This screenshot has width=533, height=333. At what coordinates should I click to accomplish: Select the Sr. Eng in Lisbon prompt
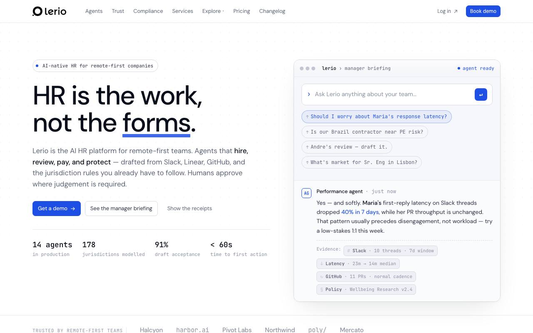(x=361, y=162)
